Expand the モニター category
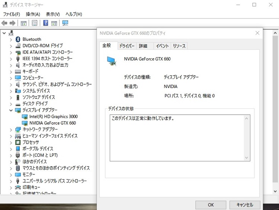279x210 pixels. pos(11,175)
